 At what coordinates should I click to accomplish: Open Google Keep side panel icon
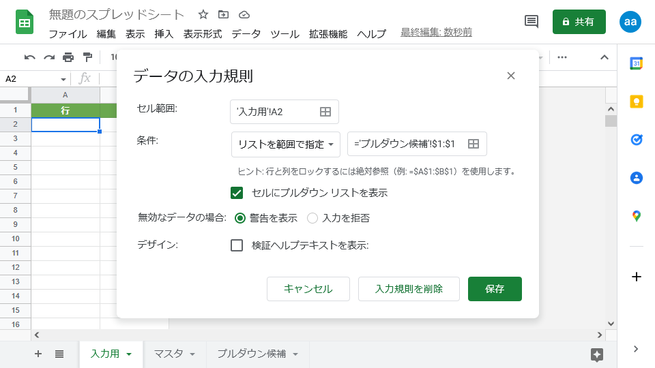(x=636, y=102)
